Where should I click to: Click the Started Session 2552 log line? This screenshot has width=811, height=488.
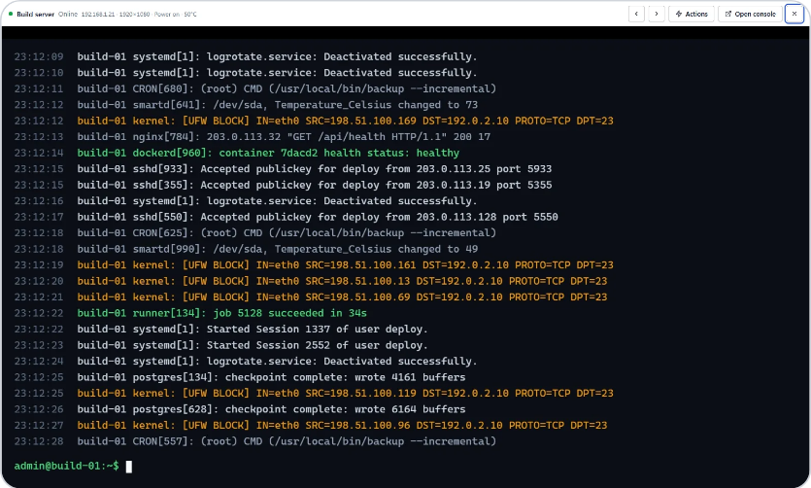220,345
